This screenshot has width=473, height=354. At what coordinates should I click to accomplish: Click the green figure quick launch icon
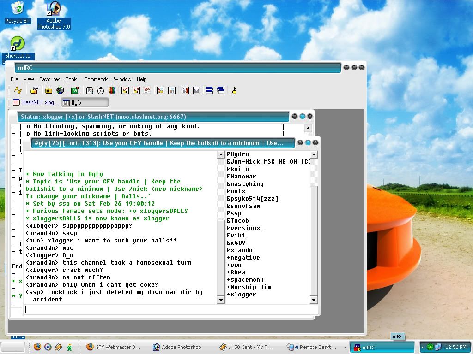pos(69,348)
